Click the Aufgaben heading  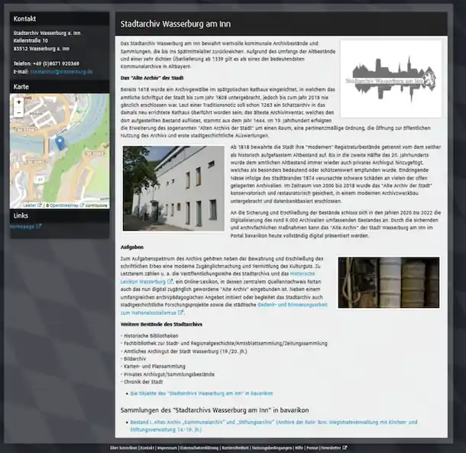click(132, 248)
